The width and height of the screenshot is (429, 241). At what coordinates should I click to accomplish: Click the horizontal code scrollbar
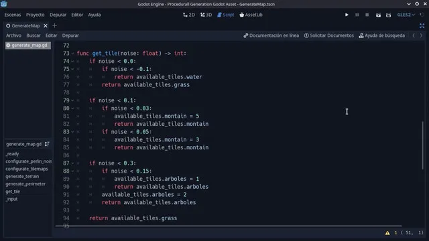(x=229, y=226)
